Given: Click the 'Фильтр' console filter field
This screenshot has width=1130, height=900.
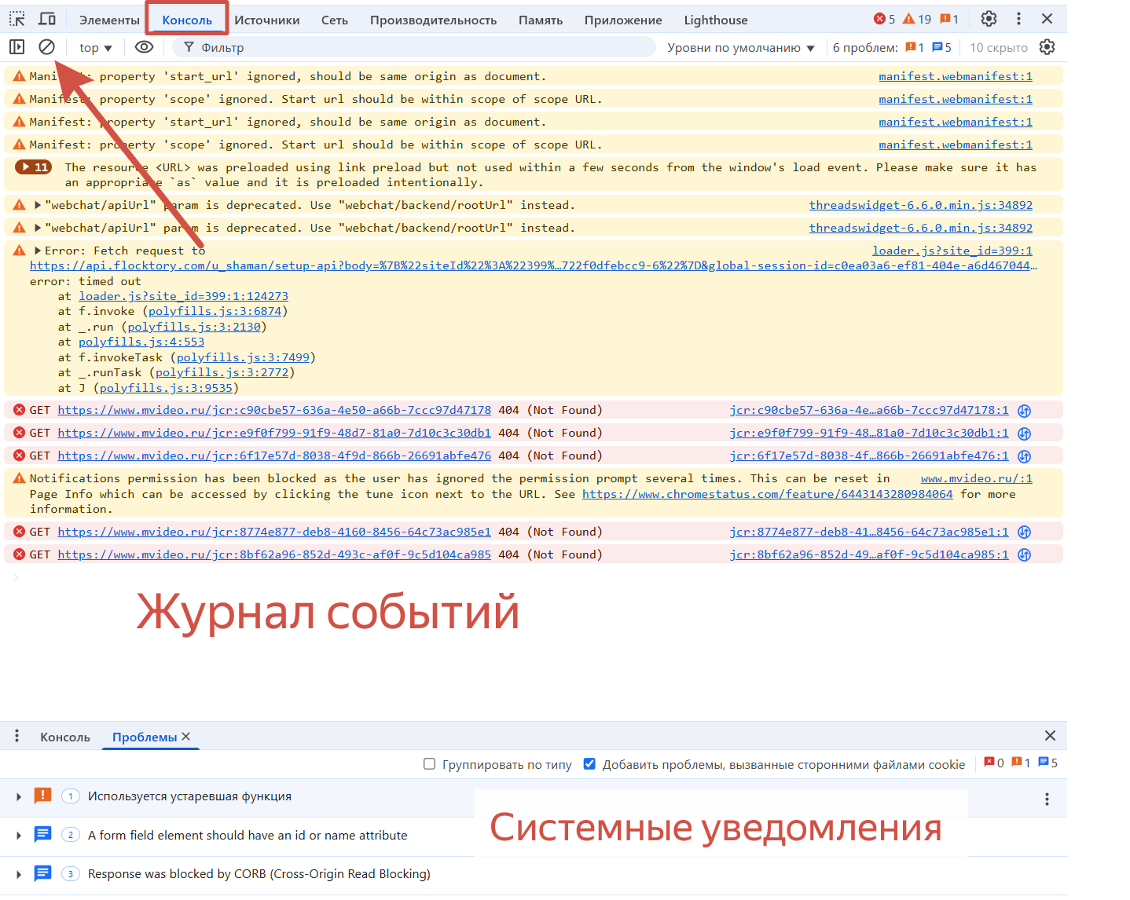Looking at the screenshot, I should (416, 48).
